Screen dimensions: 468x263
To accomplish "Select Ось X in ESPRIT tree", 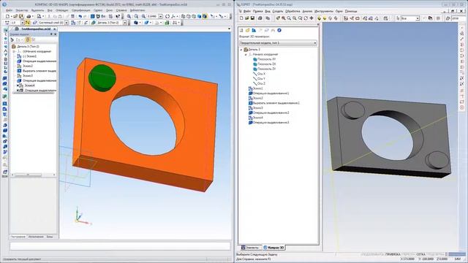I will pyautogui.click(x=261, y=74).
